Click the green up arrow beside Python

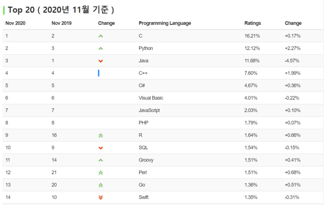click(101, 49)
